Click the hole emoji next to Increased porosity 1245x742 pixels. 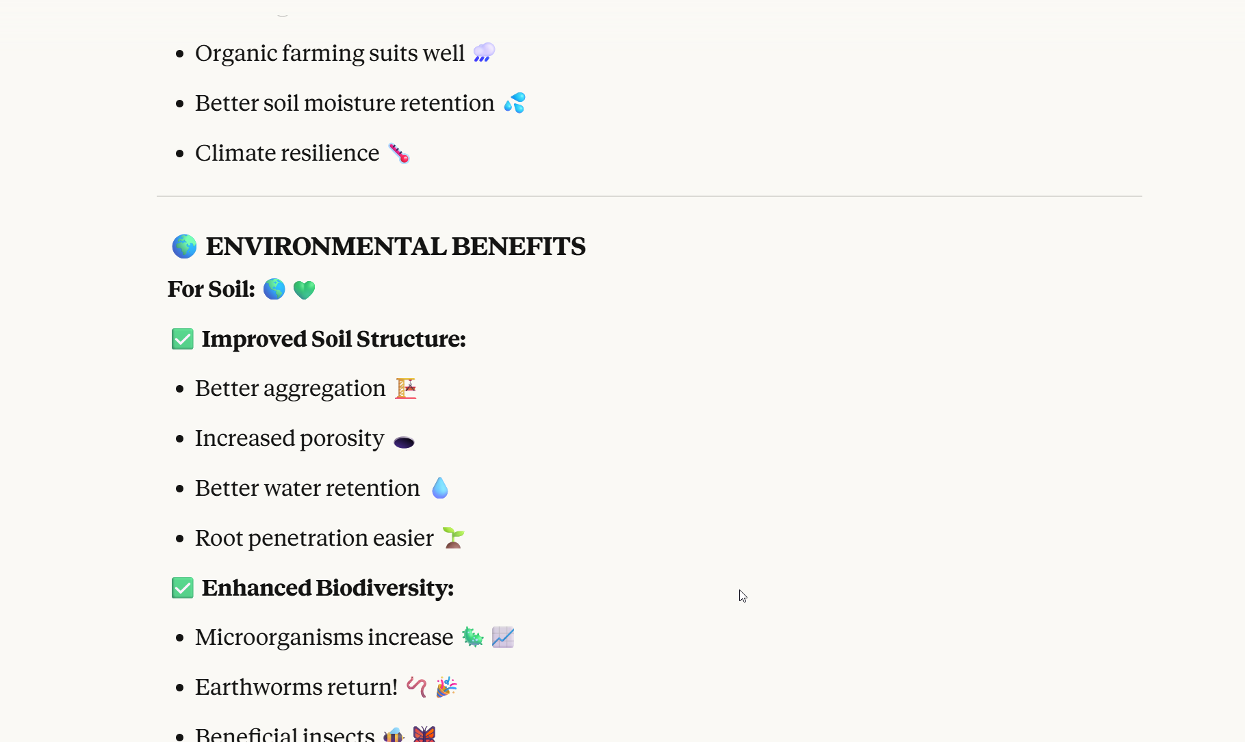pyautogui.click(x=404, y=442)
